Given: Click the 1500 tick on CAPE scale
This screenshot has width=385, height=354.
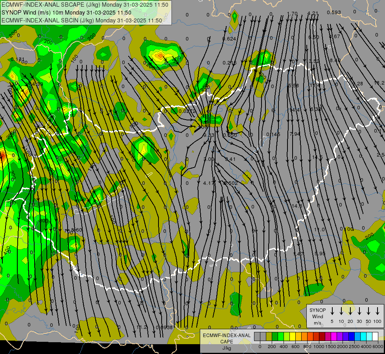Looking at the screenshot, I should click(330, 347).
